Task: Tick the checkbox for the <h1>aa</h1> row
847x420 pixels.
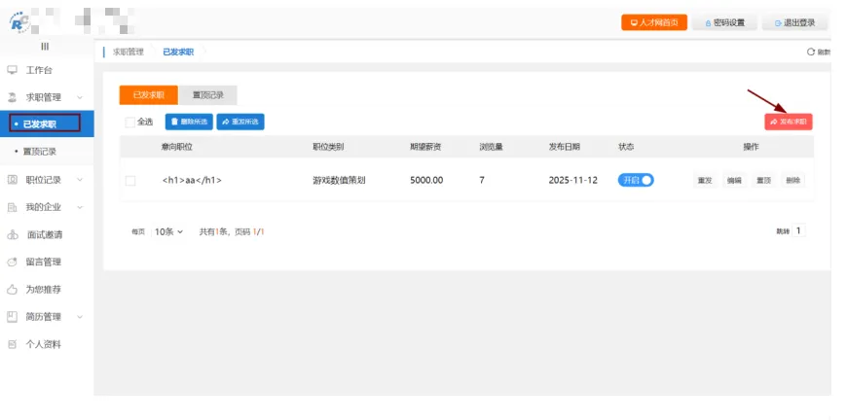Action: coord(130,181)
